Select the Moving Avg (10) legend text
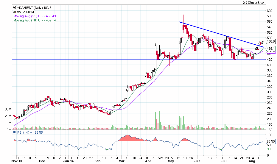277x164 pixels. (35, 20)
